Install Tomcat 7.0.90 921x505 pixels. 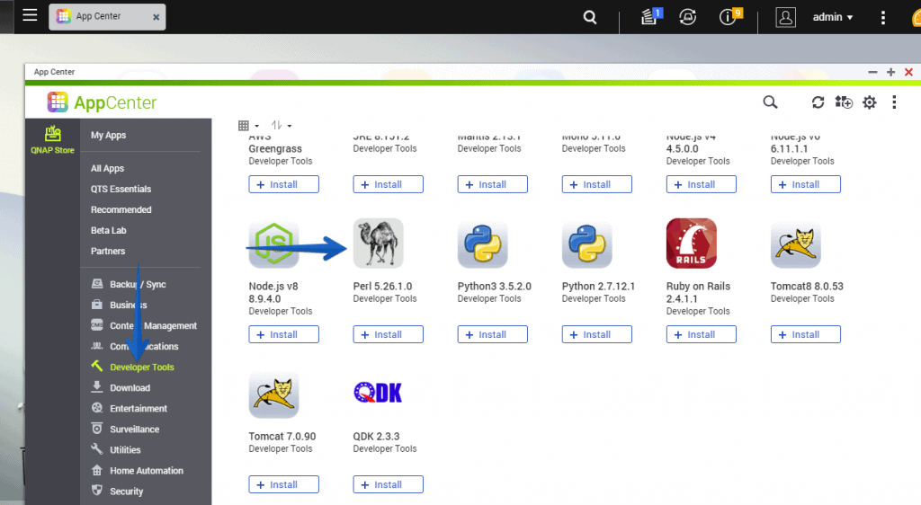pos(283,484)
